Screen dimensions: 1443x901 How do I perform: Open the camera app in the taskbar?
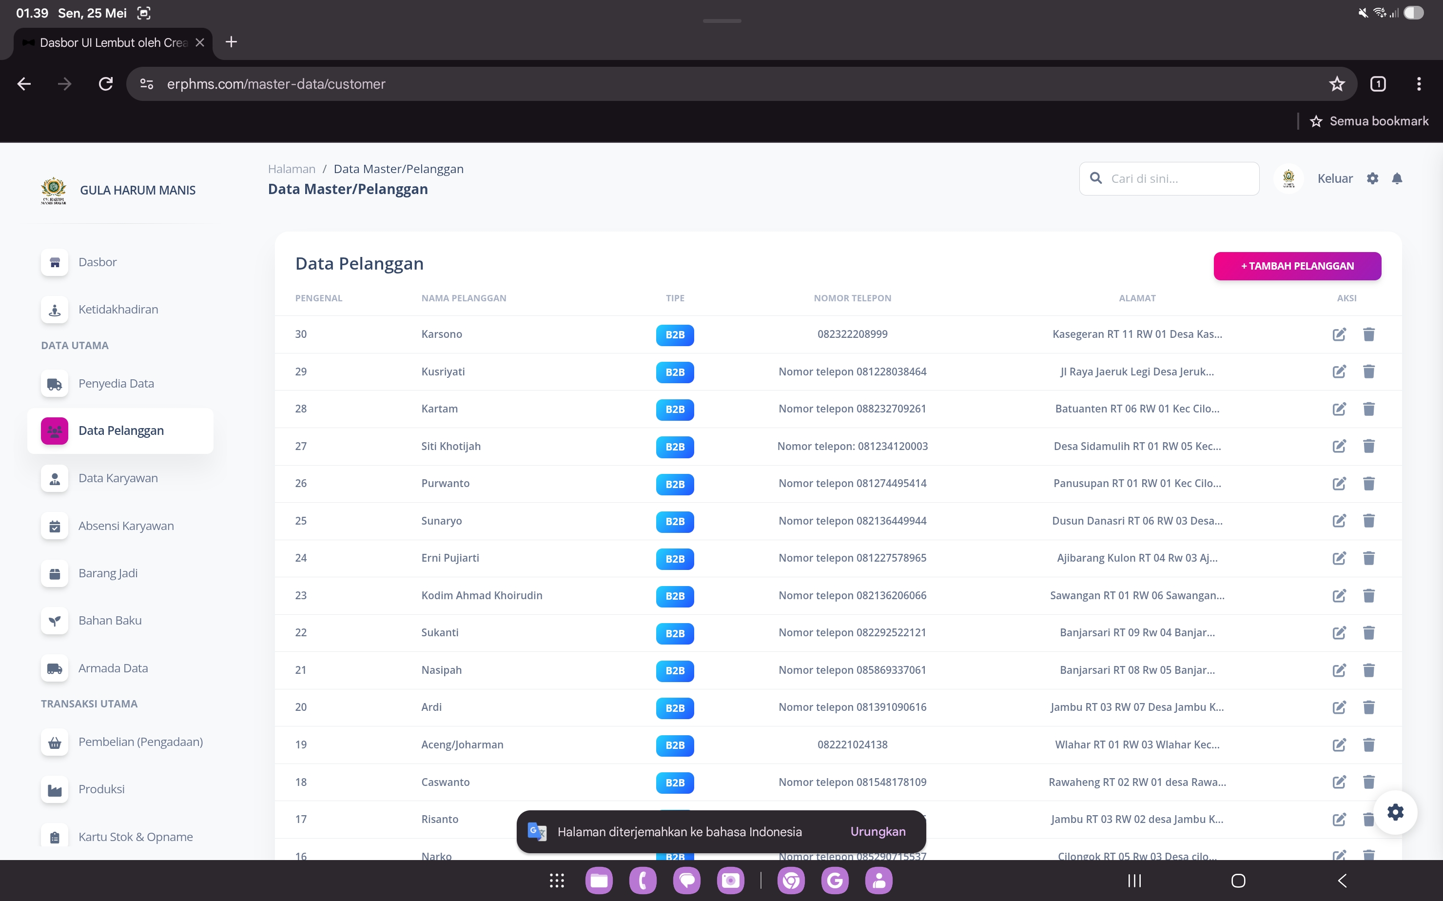pos(730,880)
